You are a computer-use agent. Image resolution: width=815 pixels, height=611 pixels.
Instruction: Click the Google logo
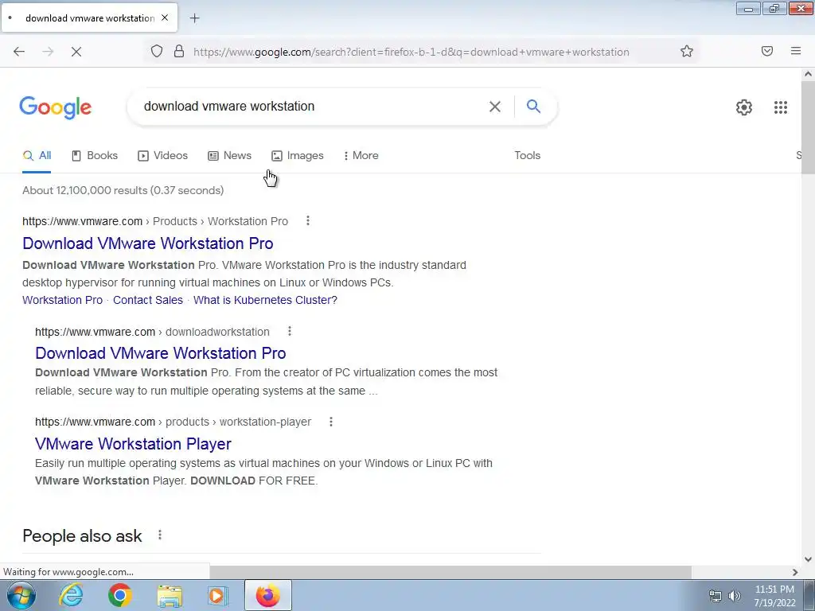coord(55,107)
